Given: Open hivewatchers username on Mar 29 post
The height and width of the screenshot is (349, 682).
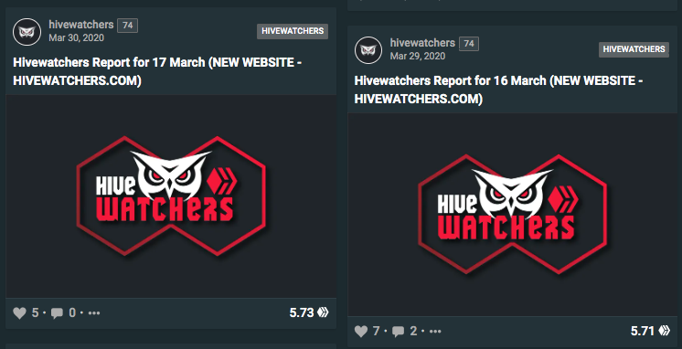Looking at the screenshot, I should (x=422, y=43).
